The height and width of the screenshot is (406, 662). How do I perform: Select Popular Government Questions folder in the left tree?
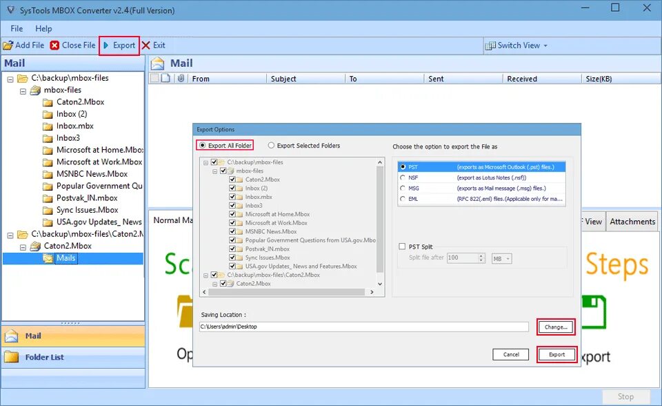tap(99, 186)
